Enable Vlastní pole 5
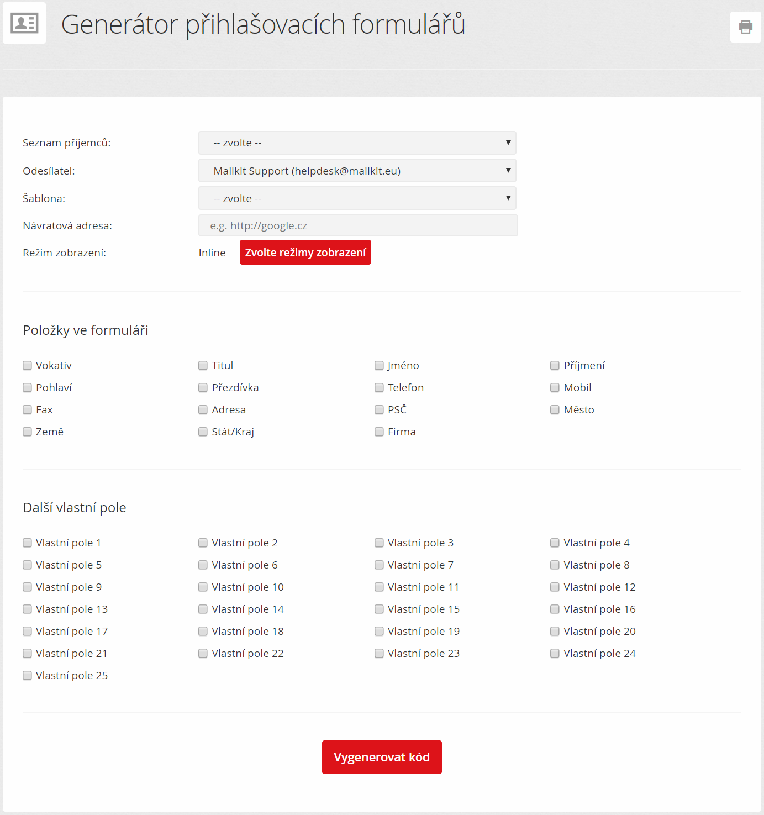Screen dimensions: 764x815 pos(27,565)
